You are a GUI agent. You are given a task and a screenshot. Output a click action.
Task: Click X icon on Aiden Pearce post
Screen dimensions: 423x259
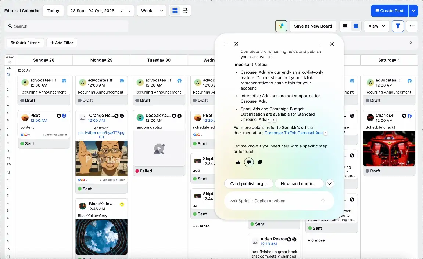294,239
